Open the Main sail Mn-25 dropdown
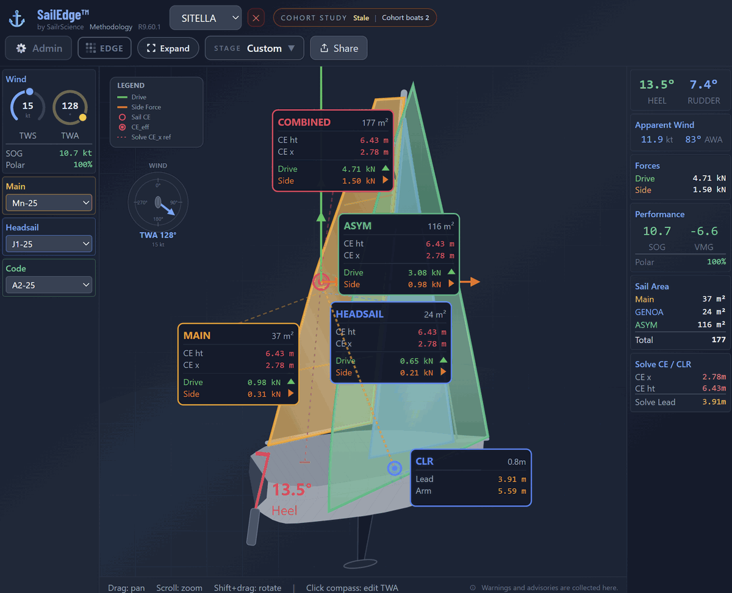732x593 pixels. [48, 202]
